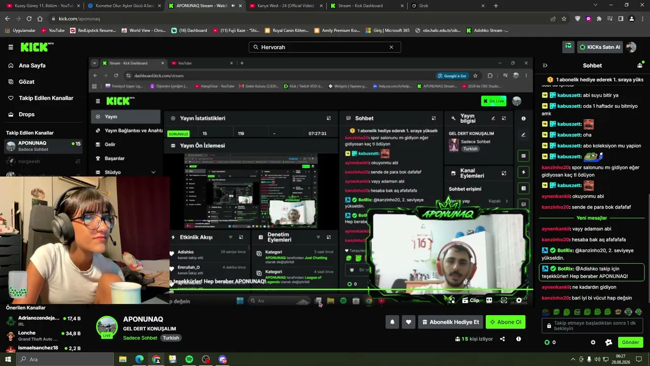Switch to Kanye West - 24 tab
Screen dimensions: 650x366
[x=285, y=6]
